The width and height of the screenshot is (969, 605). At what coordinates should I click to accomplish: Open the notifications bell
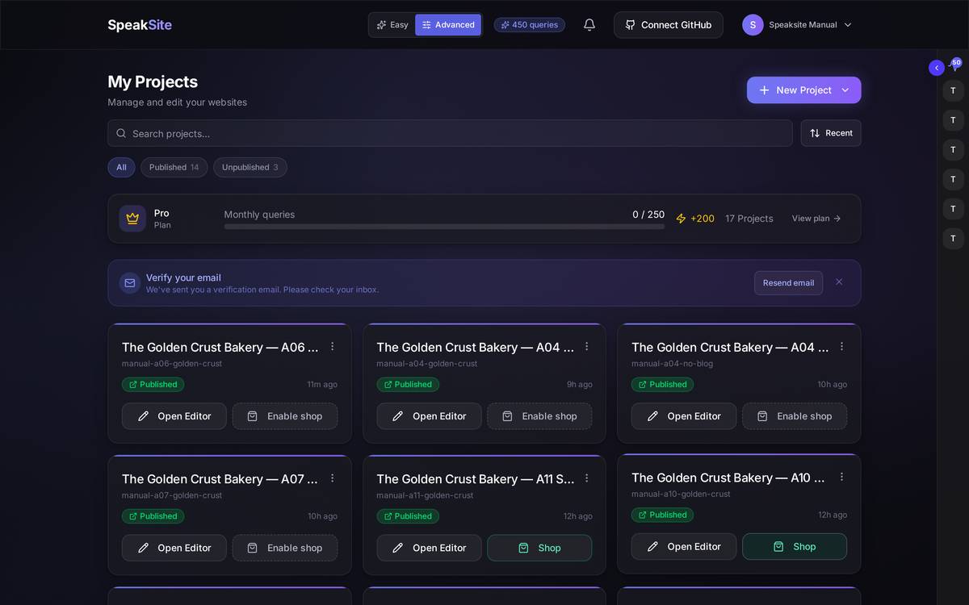(589, 25)
